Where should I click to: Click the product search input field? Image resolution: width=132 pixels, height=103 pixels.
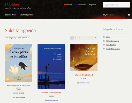click(116, 5)
